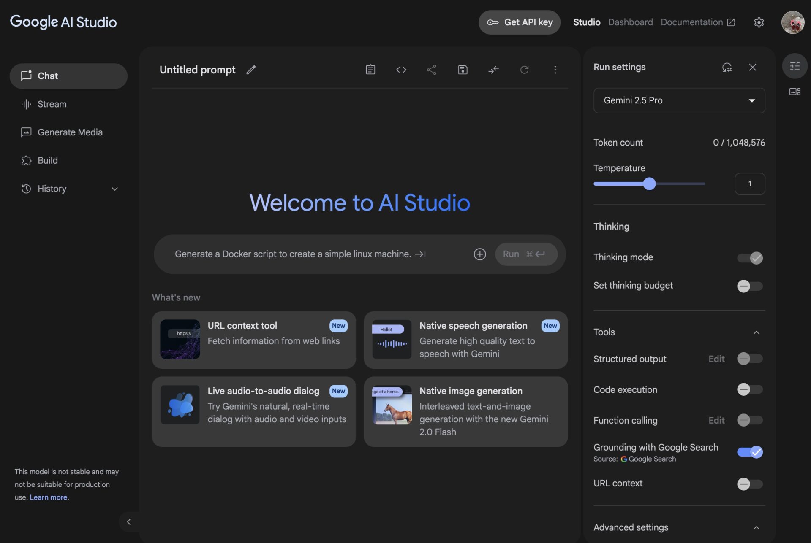Click the Learn more link

48,497
